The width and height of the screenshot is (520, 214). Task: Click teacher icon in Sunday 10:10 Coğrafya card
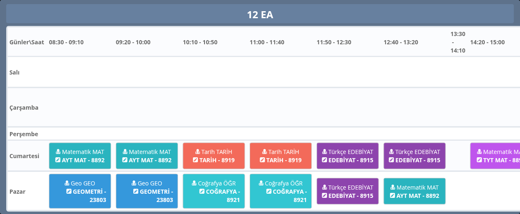pos(194,183)
